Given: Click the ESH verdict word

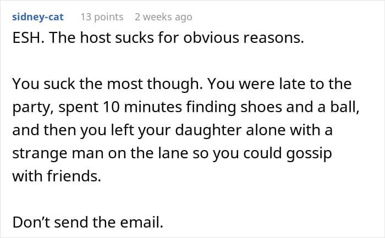Looking at the screenshot, I should click(x=24, y=40).
